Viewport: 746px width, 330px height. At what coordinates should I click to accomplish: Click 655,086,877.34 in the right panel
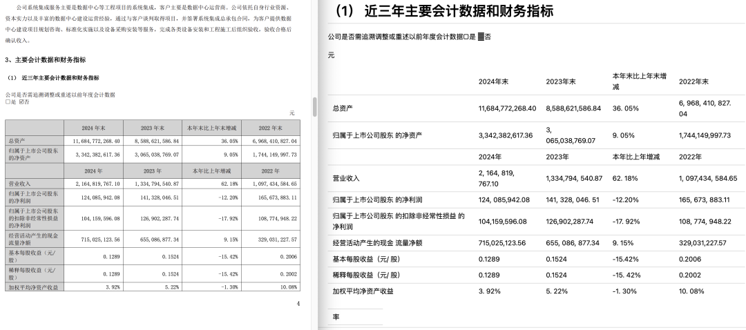pos(574,243)
